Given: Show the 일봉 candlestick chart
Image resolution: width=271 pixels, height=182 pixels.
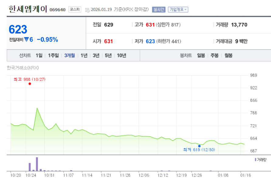Looking at the screenshot, I should click(201, 55).
